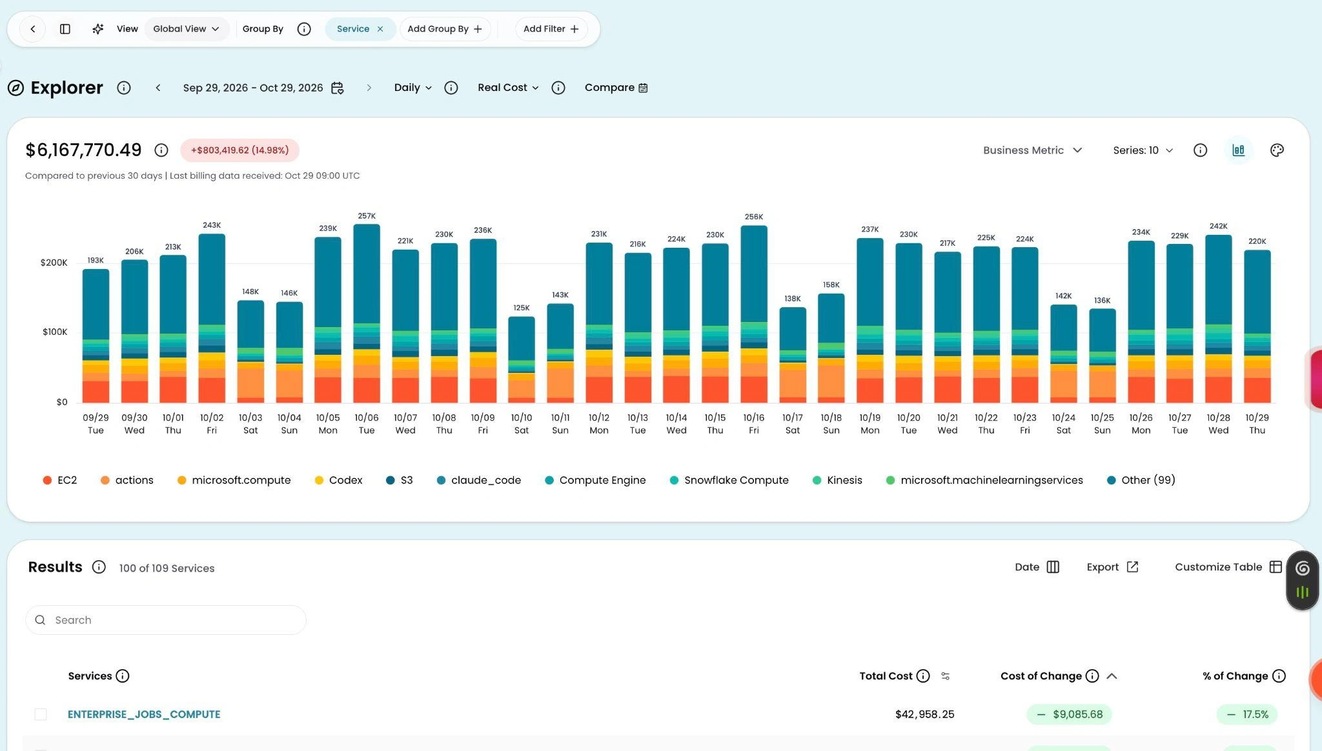Toggle the microsoft.compute legend series
The height and width of the screenshot is (751, 1322).
(234, 481)
